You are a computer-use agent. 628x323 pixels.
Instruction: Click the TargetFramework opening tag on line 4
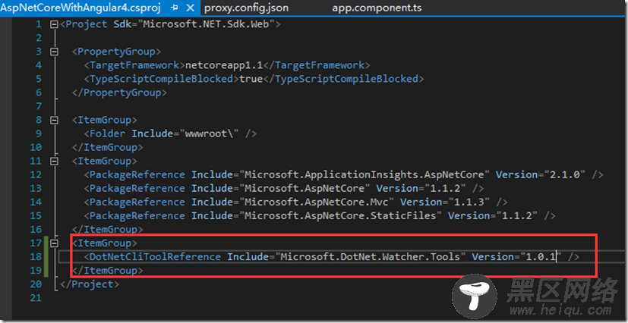tap(134, 65)
